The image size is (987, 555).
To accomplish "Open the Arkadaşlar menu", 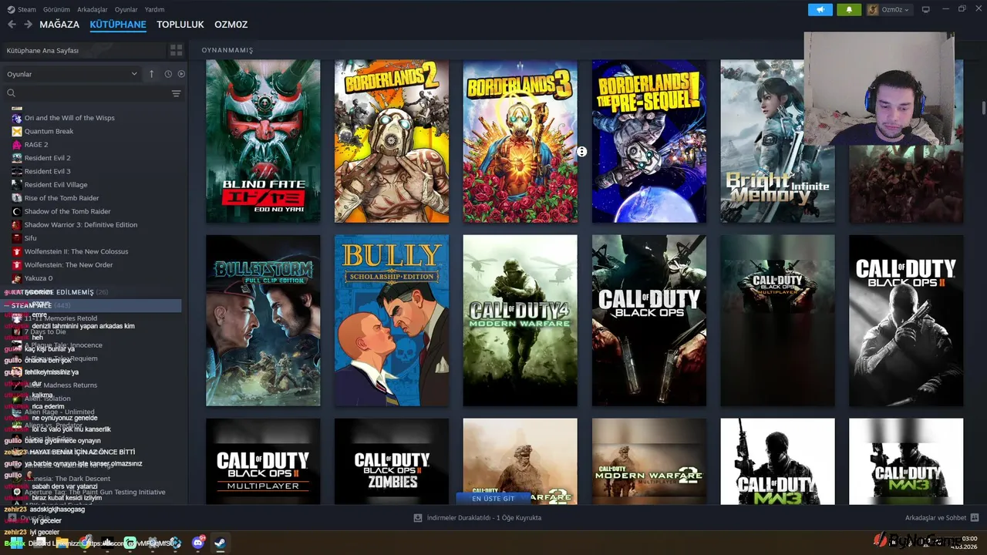I will tap(93, 9).
